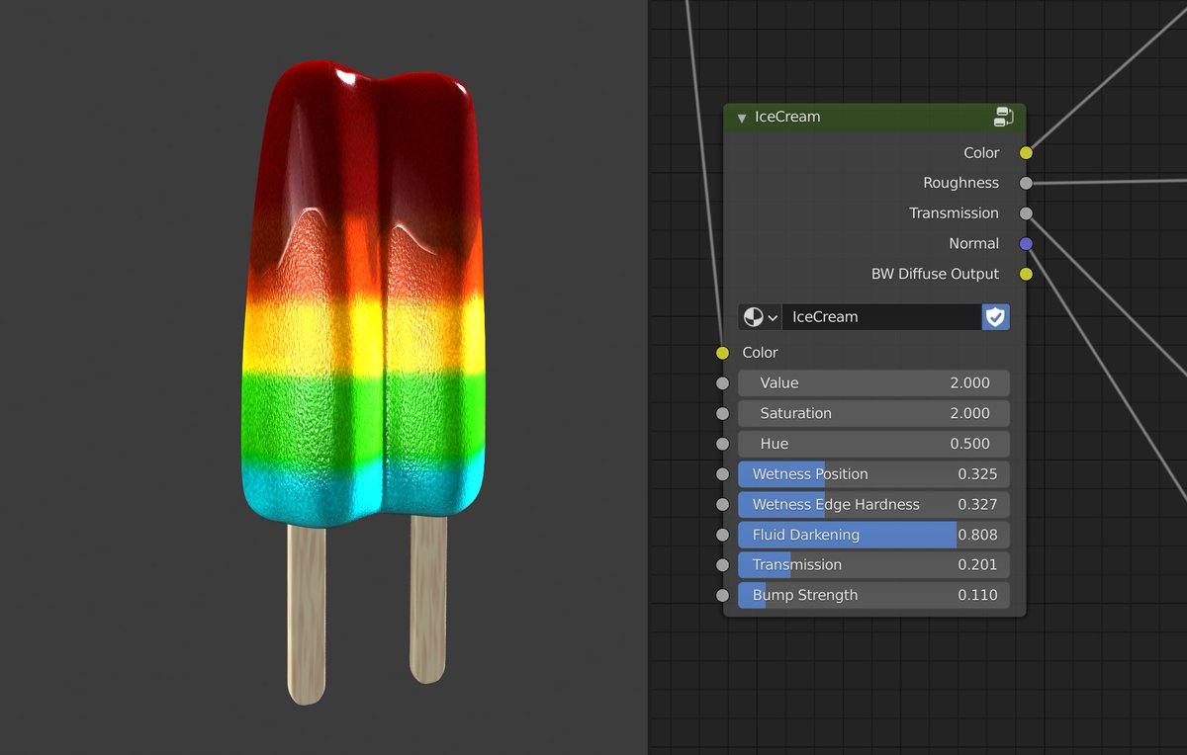Screen dimensions: 1187x755
Task: Click the Saturation input socket
Action: point(722,413)
